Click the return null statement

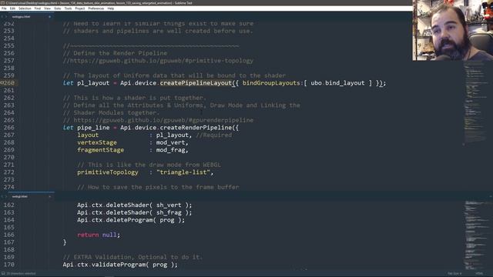coord(99,235)
